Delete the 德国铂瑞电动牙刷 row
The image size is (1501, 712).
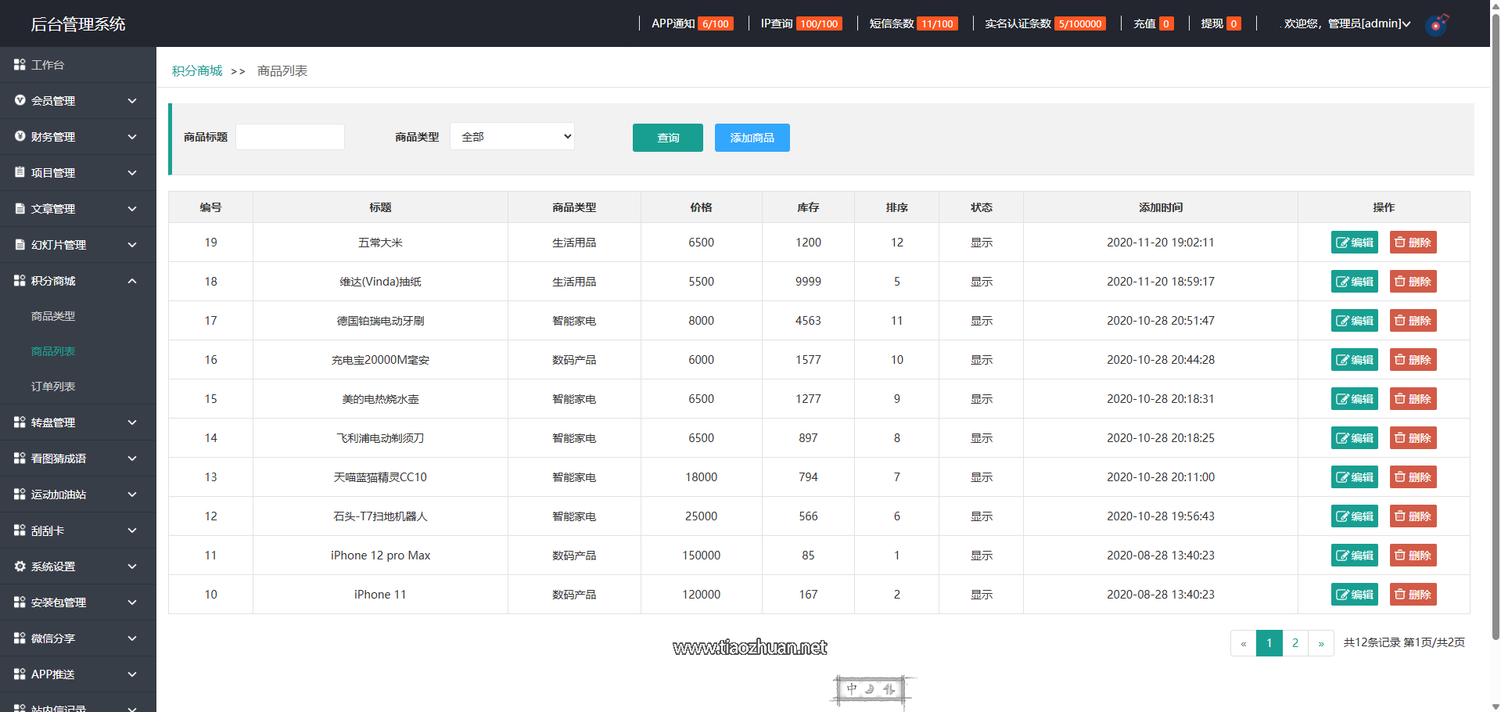click(1413, 321)
